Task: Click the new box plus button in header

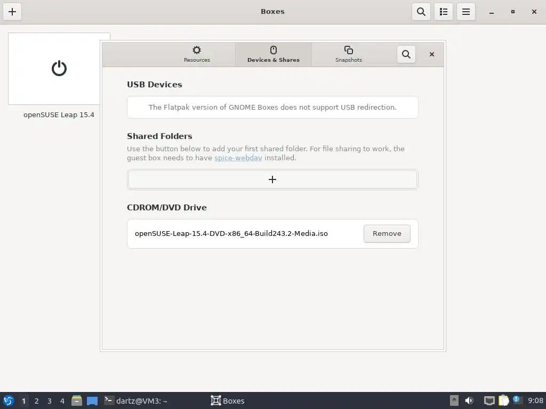Action: [12, 12]
